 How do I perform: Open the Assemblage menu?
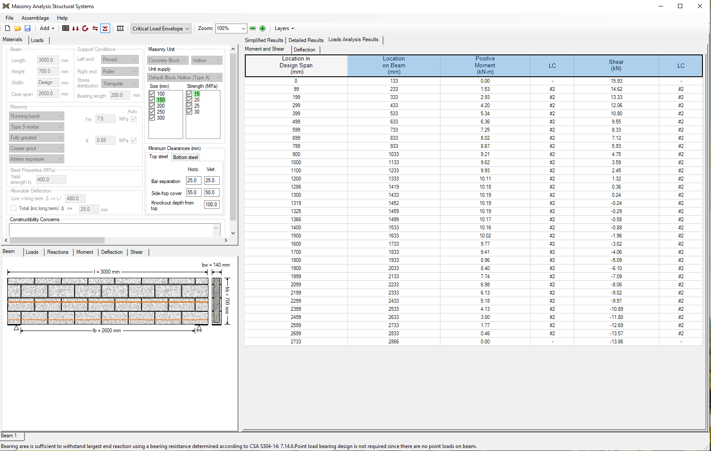click(x=35, y=18)
